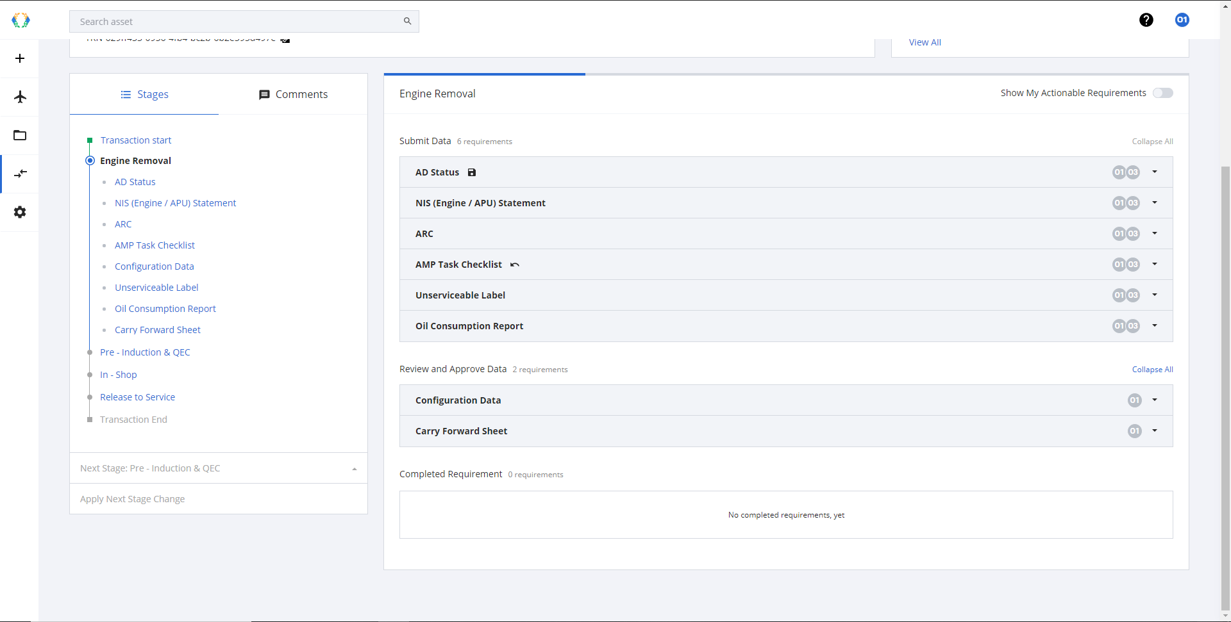The image size is (1231, 622).
Task: Open ARC link in stages list
Action: [x=123, y=224]
